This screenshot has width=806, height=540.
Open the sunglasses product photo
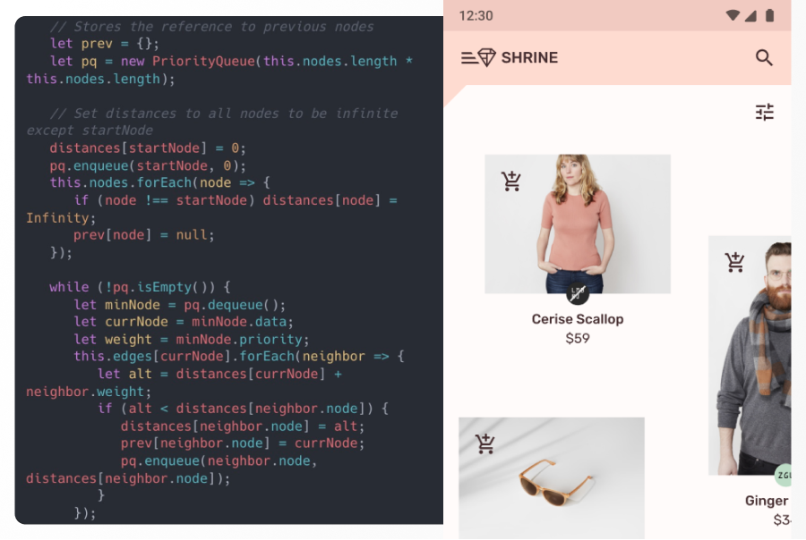click(x=552, y=478)
